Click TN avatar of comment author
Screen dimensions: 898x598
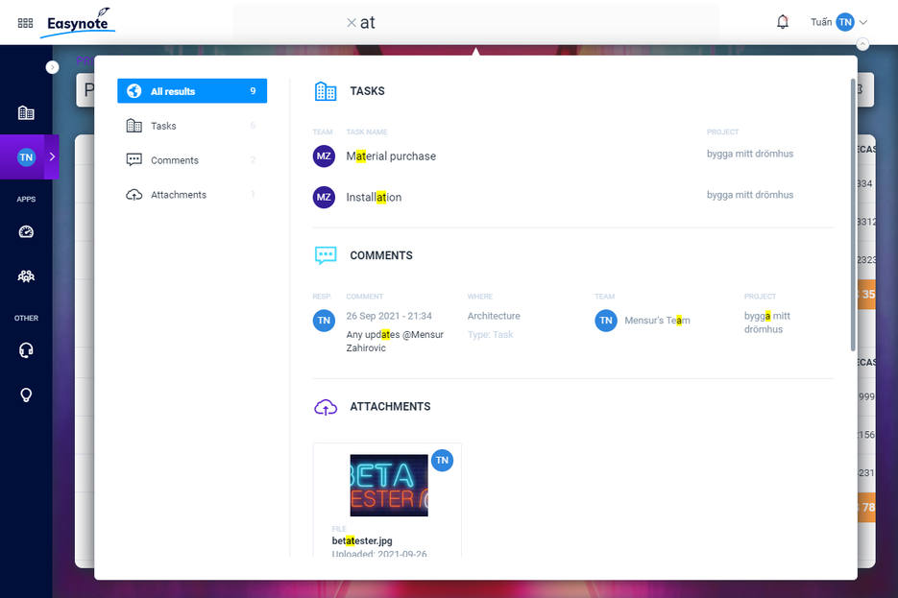tap(324, 321)
